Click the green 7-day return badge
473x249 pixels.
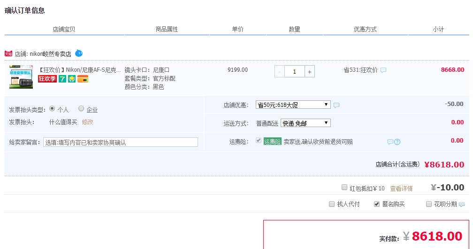click(62, 79)
